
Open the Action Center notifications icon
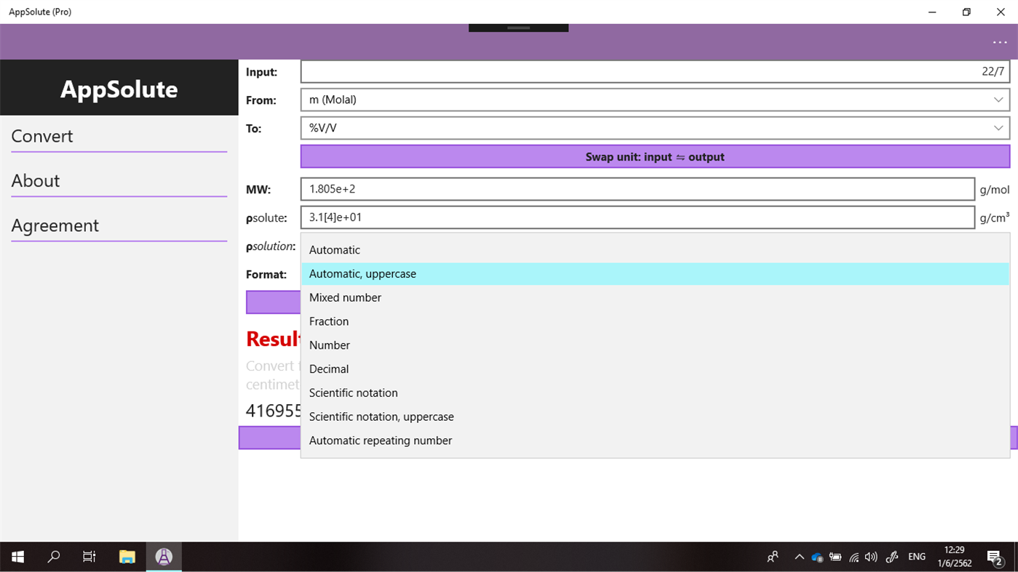point(995,557)
